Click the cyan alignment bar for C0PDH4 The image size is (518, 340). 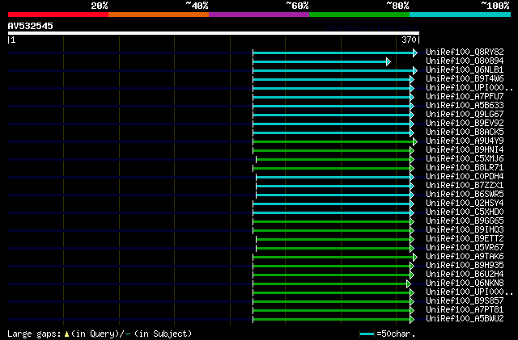[x=335, y=178]
